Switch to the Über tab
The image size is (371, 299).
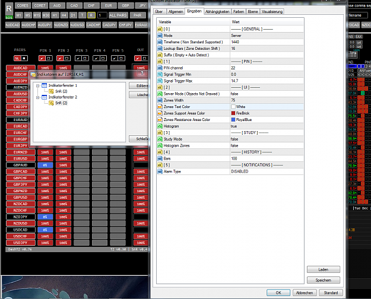[159, 12]
